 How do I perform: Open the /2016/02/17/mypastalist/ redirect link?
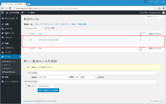[49, 40]
